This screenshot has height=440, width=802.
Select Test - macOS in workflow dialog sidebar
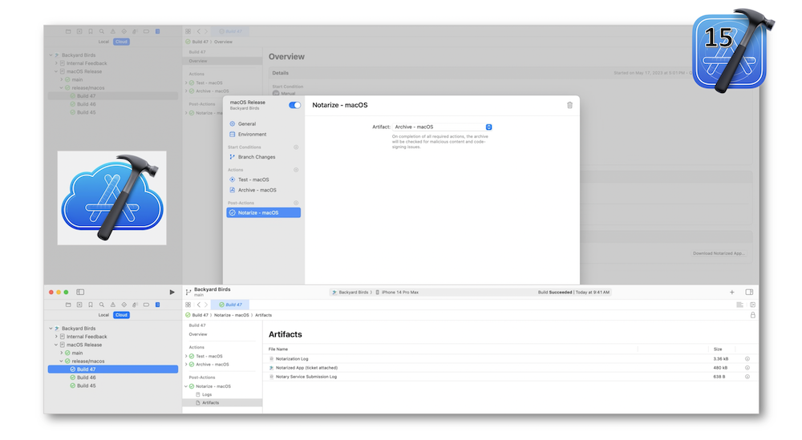(253, 180)
